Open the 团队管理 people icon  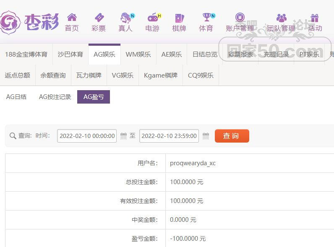tap(282, 18)
